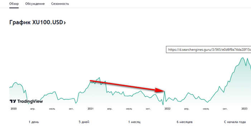The height and width of the screenshot is (132, 251).
Task: Click the chevron after XU100.USD title
Action: pos(65,23)
